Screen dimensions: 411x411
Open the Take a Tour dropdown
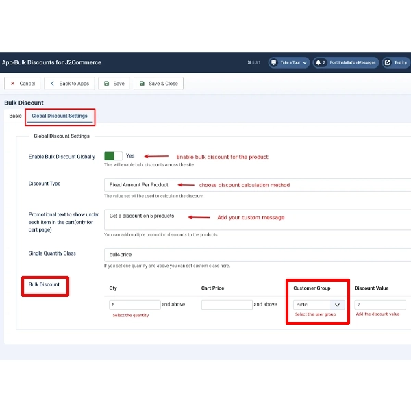pyautogui.click(x=289, y=62)
